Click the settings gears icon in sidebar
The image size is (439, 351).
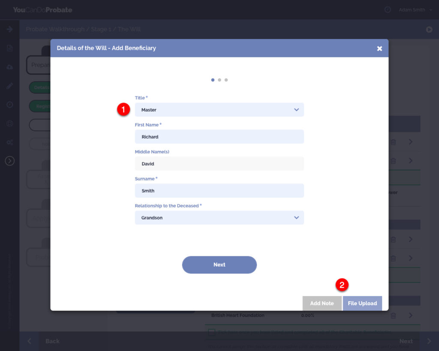coord(10,142)
